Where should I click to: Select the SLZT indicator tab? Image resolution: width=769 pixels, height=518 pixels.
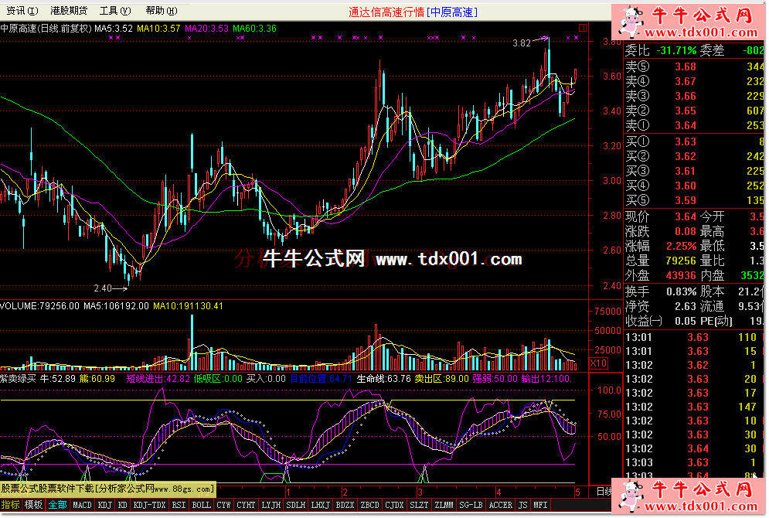click(419, 505)
